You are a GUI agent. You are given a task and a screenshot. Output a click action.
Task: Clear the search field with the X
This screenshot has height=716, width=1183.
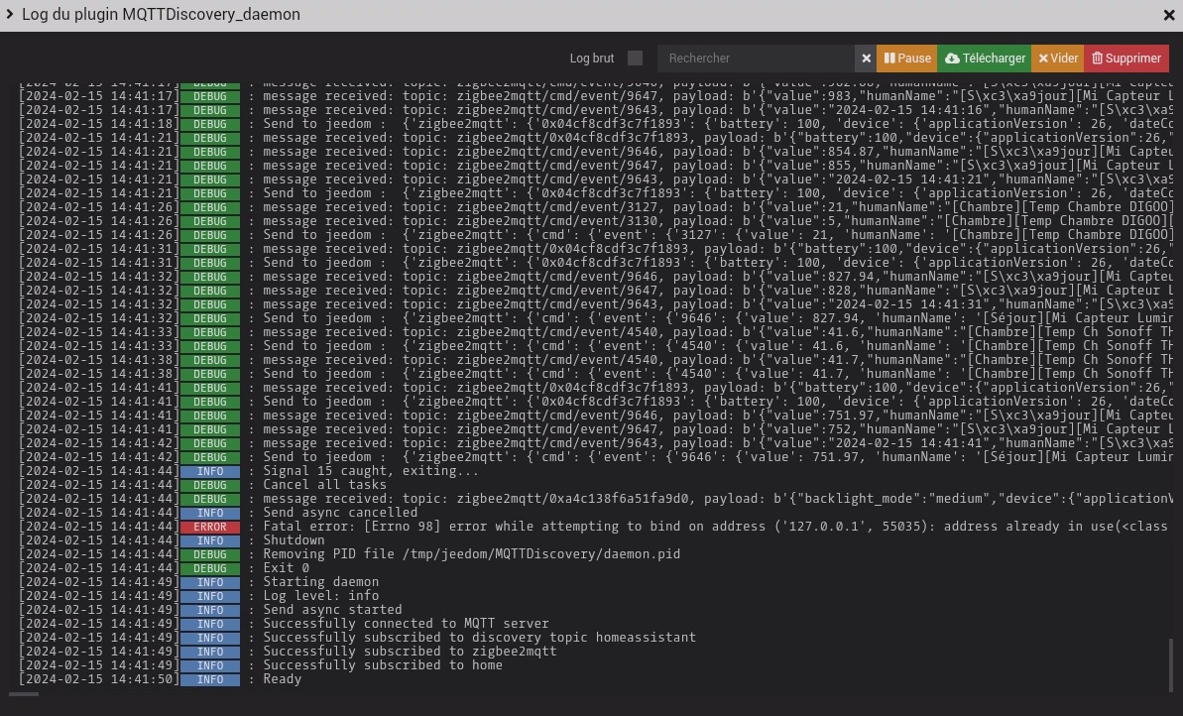click(x=866, y=59)
